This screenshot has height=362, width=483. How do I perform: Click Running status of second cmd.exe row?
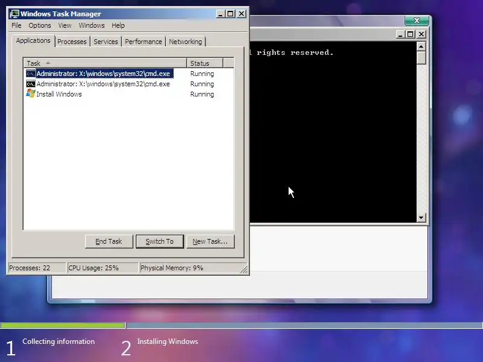coord(202,84)
